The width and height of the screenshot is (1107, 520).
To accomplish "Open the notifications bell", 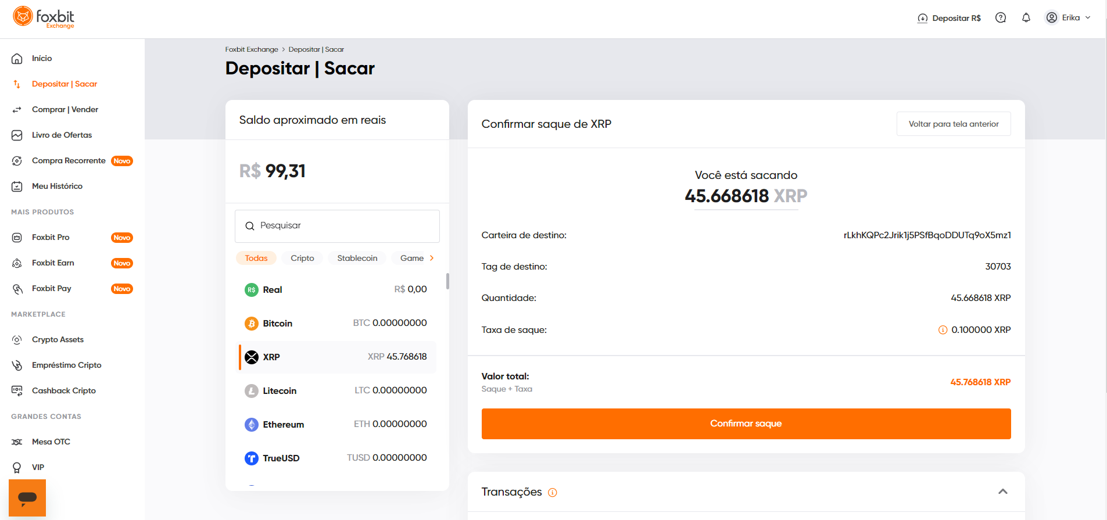I will pos(1026,18).
